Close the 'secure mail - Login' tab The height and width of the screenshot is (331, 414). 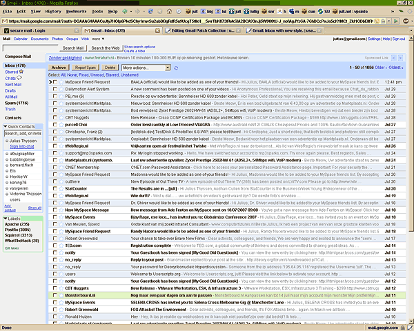point(77,31)
